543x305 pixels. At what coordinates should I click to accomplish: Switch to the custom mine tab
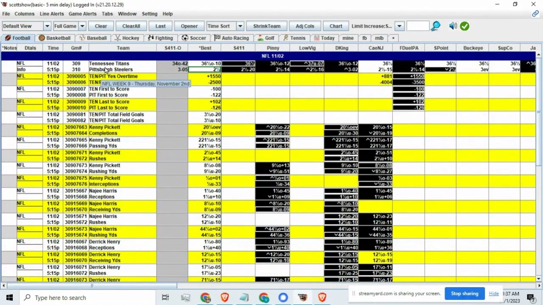click(x=348, y=38)
